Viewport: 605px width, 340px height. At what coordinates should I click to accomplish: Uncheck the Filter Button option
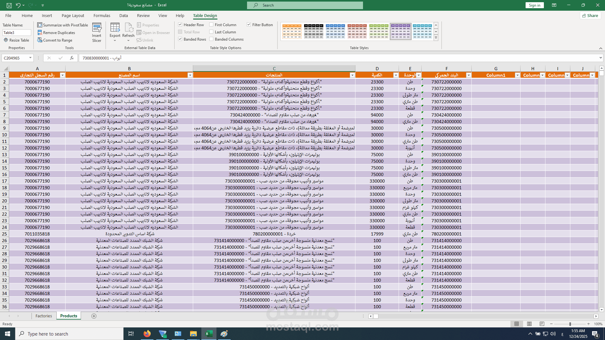click(249, 25)
